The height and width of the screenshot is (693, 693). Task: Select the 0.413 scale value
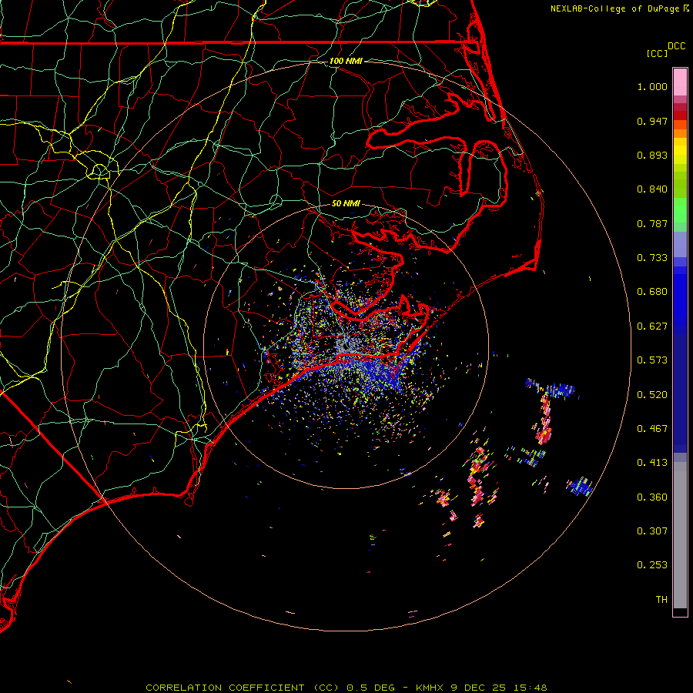652,463
